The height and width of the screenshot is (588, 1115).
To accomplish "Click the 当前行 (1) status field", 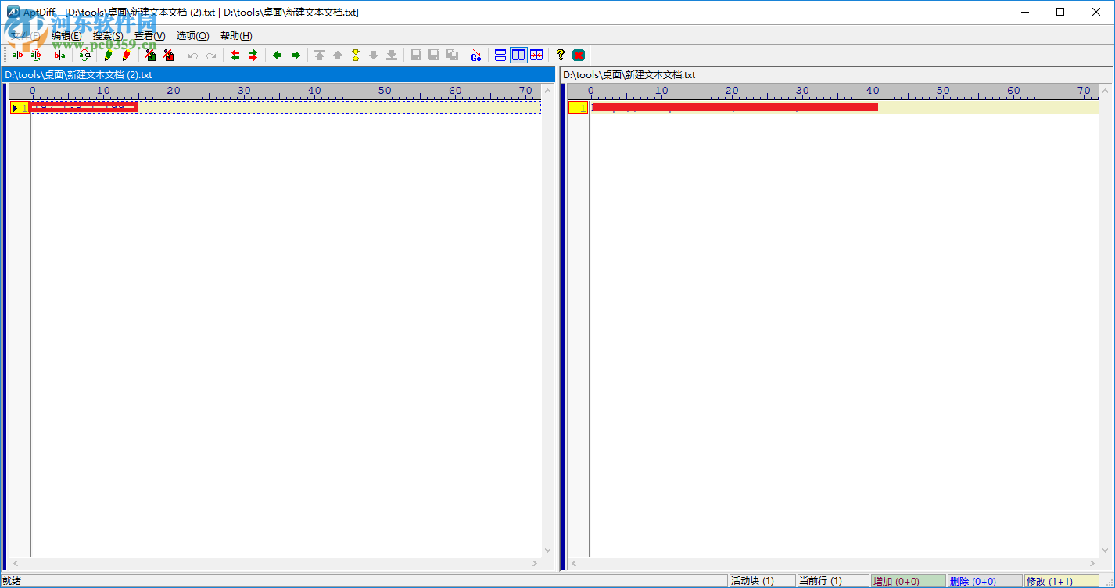I will click(833, 581).
